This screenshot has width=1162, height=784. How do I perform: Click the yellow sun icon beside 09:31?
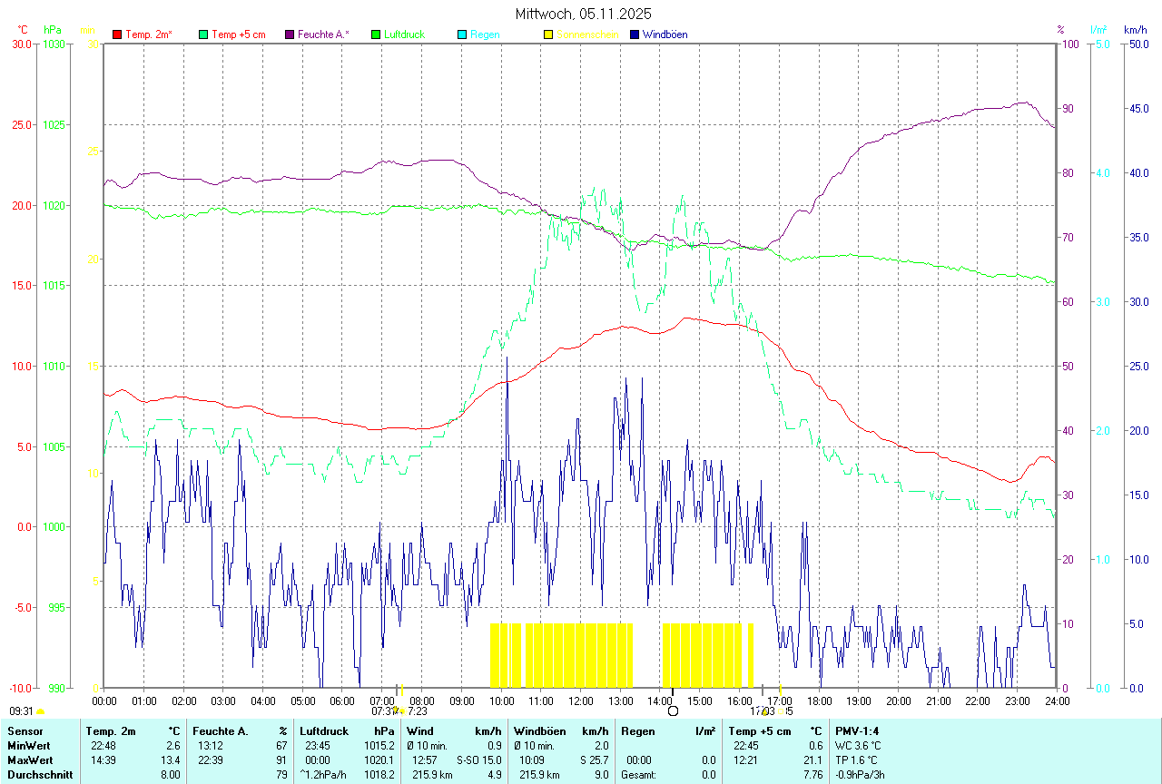point(40,712)
